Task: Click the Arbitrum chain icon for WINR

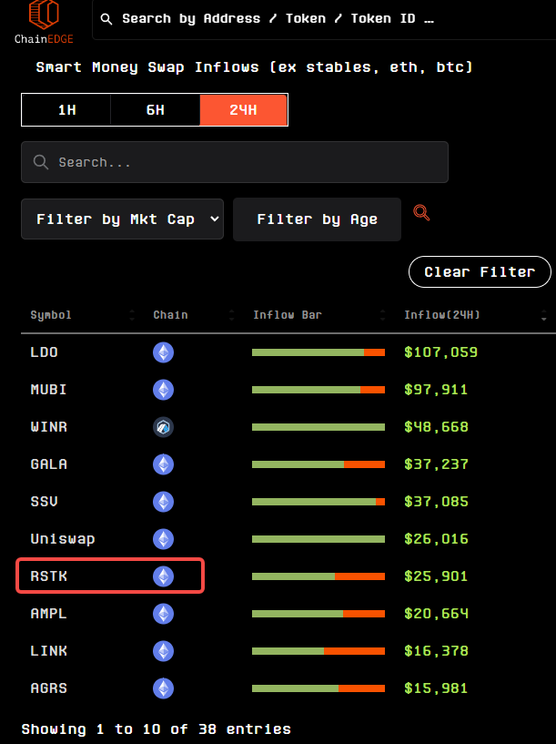Action: coord(163,427)
